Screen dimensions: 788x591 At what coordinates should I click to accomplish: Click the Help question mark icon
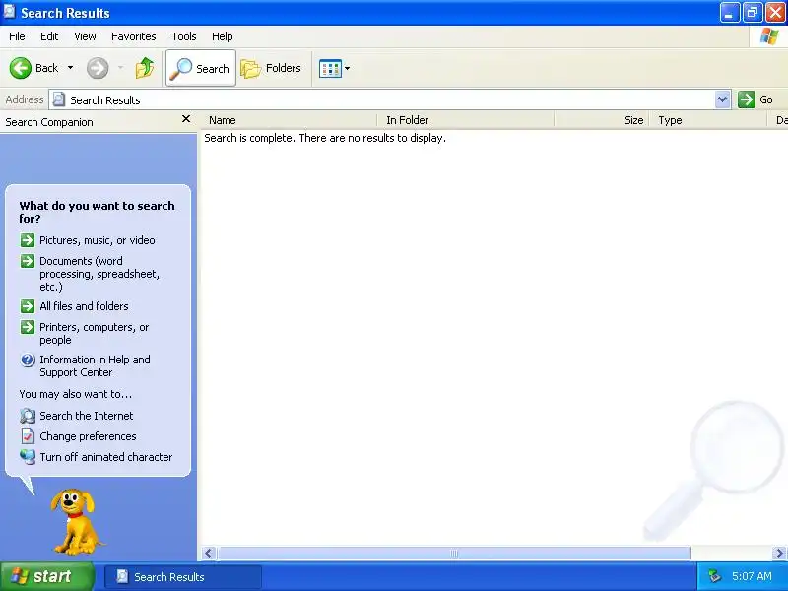coord(28,360)
